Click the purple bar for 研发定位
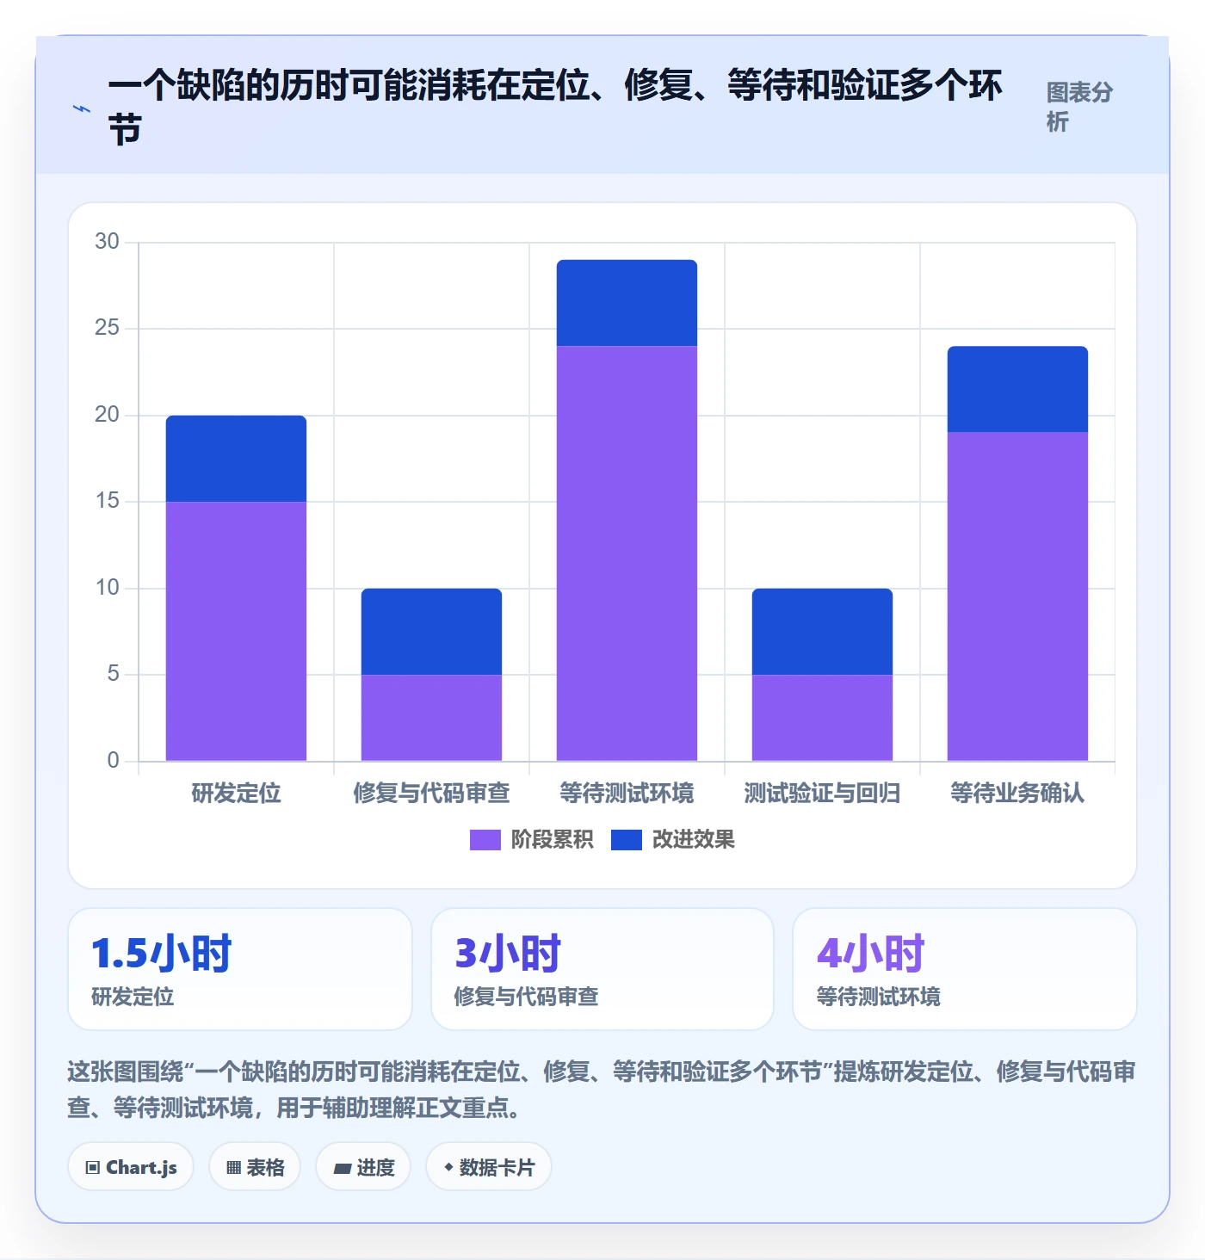1205x1260 pixels. 236,631
